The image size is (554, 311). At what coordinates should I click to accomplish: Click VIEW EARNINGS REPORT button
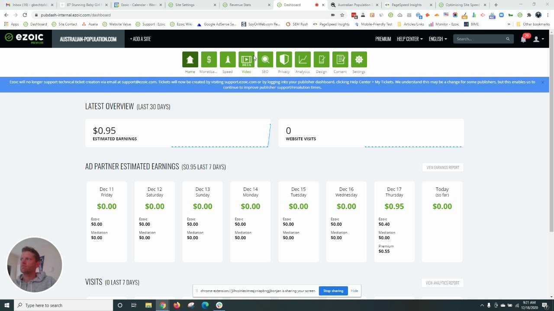pyautogui.click(x=442, y=167)
